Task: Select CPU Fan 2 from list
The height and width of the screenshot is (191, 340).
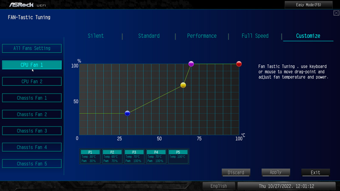Action: pos(32,81)
